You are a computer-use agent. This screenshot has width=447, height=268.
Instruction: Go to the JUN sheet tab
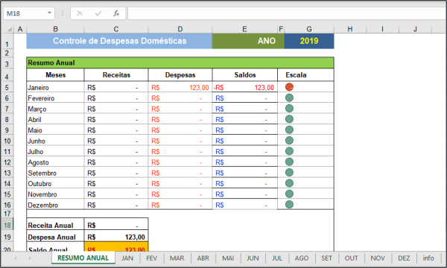(253, 258)
